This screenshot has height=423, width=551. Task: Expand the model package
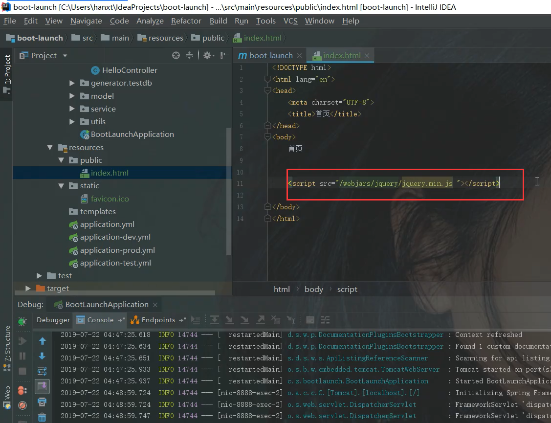pyautogui.click(x=72, y=96)
